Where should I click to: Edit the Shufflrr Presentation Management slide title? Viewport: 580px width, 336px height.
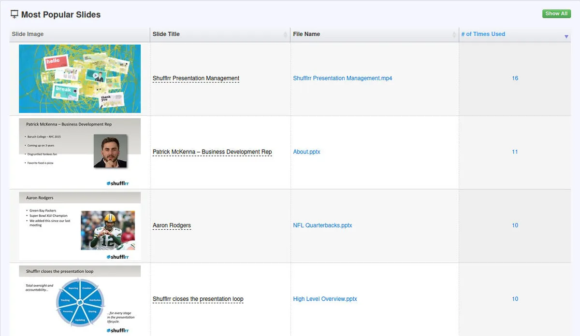pyautogui.click(x=196, y=78)
